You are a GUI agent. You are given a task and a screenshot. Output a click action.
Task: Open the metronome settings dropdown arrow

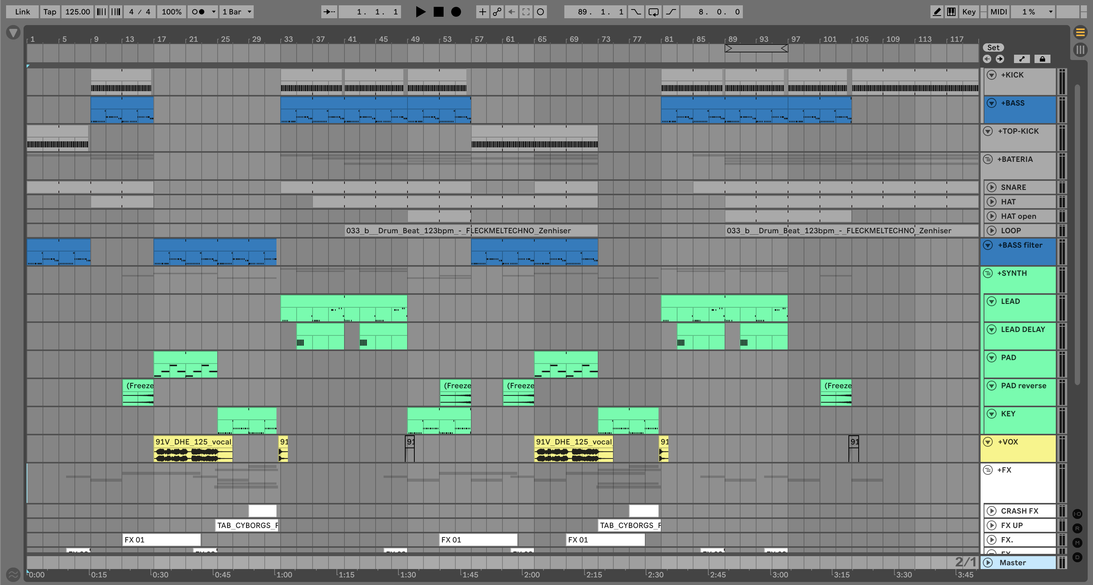pyautogui.click(x=213, y=12)
